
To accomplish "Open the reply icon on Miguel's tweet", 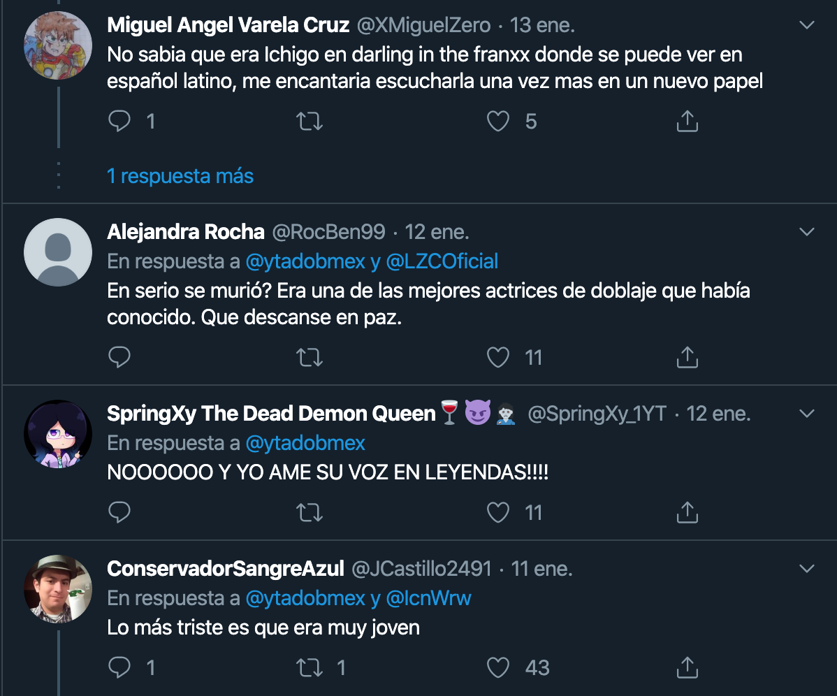I will coord(119,121).
